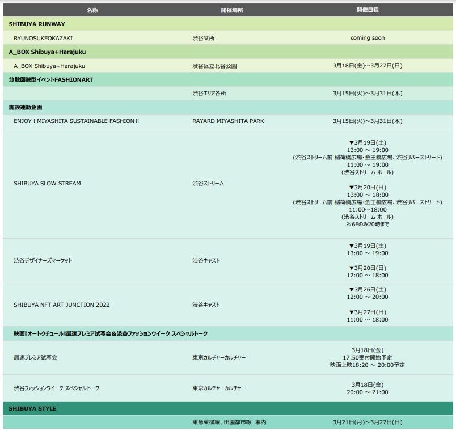
Task: Select the SHIBUYA RUNWAY section heading
Action: point(37,24)
